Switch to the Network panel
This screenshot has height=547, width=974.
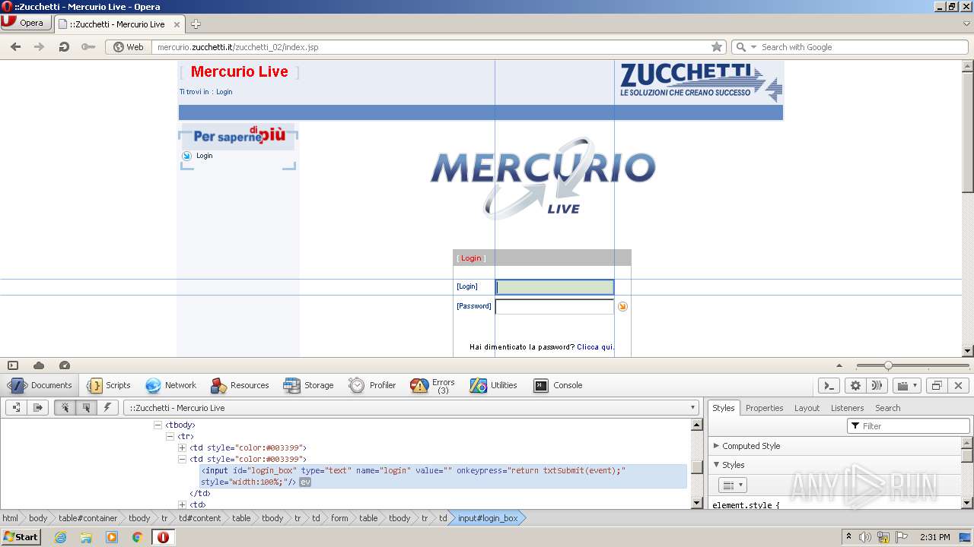tap(170, 385)
